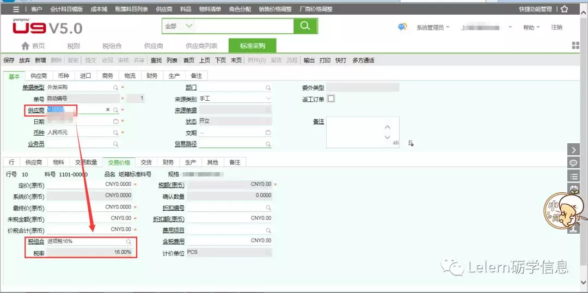Click 放弃 in the toolbar
Viewport: 588px width, 293px height.
click(24, 60)
